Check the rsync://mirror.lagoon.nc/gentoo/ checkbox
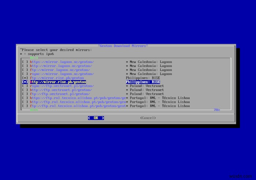This screenshot has height=180, width=256. [25, 74]
